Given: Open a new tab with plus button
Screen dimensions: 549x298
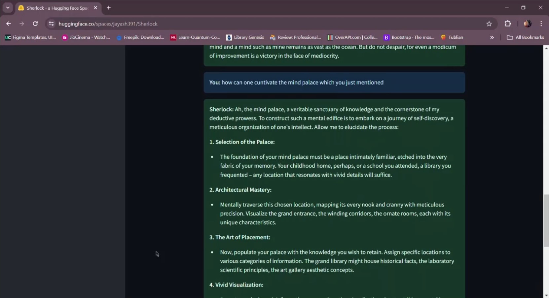Looking at the screenshot, I should (x=109, y=8).
